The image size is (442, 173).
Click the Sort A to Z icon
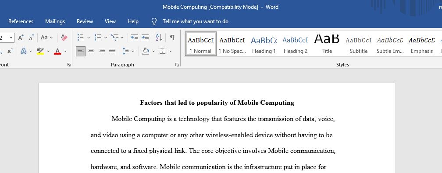(x=159, y=38)
